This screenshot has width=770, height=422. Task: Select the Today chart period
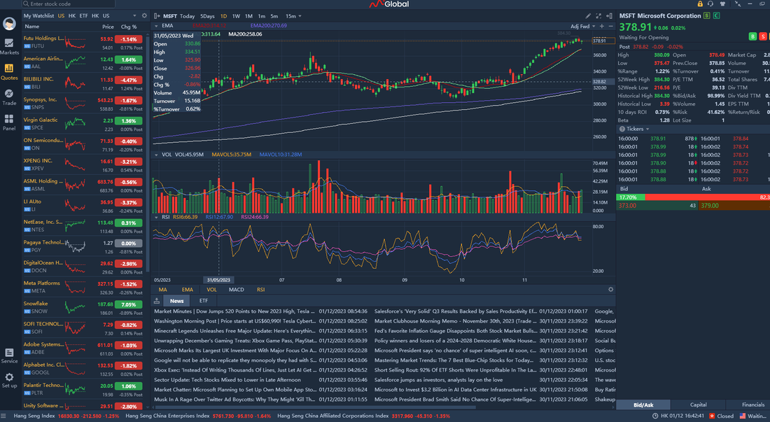(187, 16)
